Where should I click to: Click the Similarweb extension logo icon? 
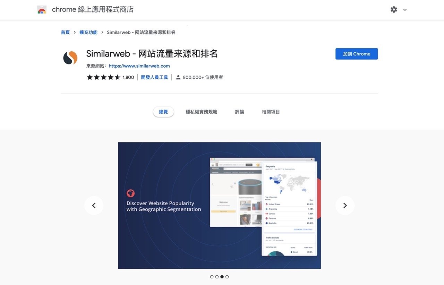pyautogui.click(x=70, y=58)
